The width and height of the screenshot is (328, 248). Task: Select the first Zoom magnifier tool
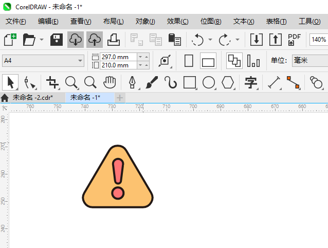pyautogui.click(x=71, y=82)
